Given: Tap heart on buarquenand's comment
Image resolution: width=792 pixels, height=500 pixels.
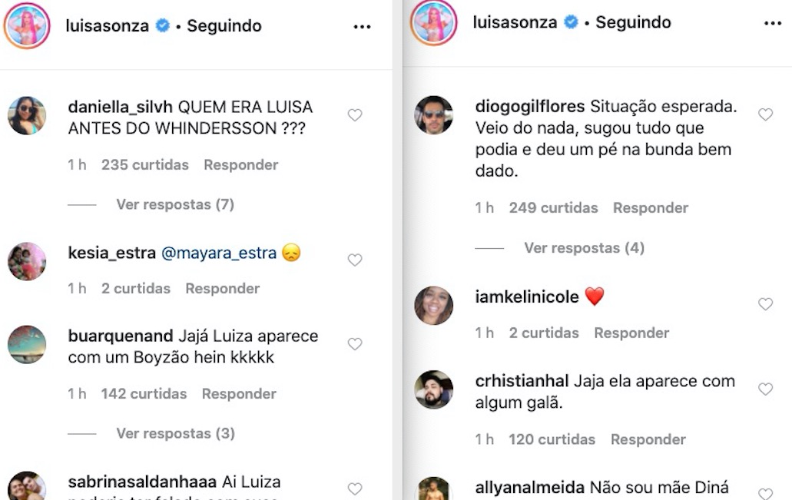Looking at the screenshot, I should click(x=354, y=344).
